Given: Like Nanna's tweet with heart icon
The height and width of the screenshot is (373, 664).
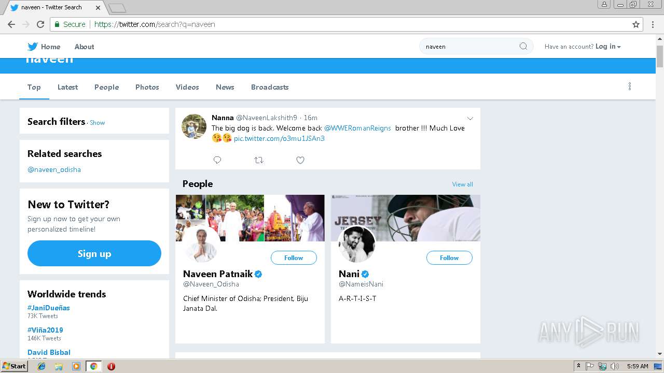Looking at the screenshot, I should tap(300, 160).
